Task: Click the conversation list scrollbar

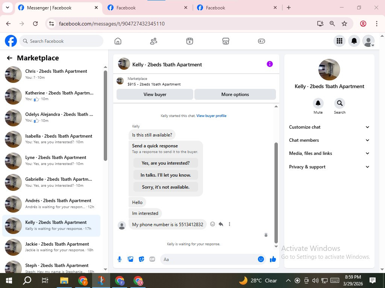Action: [x=105, y=115]
